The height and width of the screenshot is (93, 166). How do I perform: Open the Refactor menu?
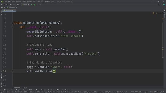coord(29,2)
